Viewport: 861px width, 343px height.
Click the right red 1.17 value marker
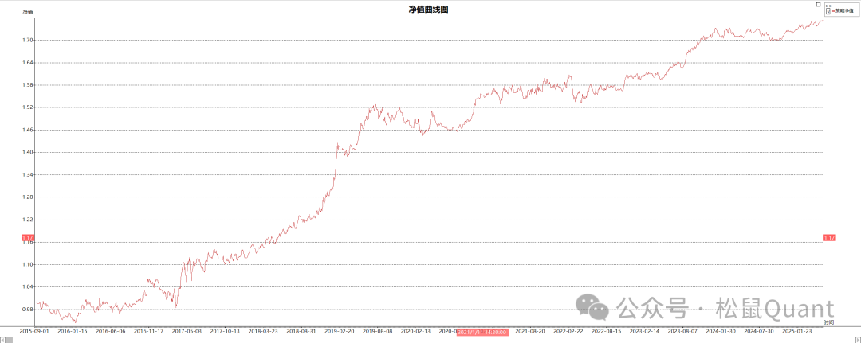click(x=829, y=237)
